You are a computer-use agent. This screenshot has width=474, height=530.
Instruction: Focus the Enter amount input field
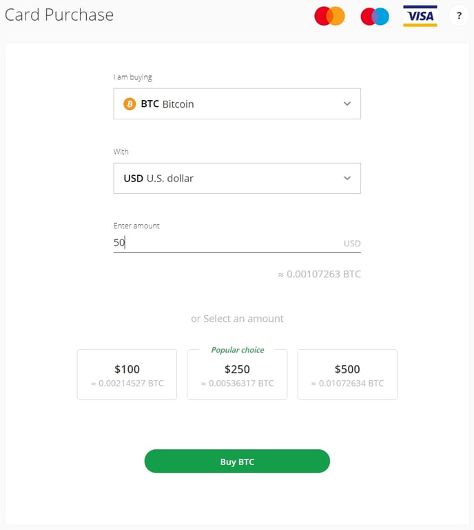[x=220, y=243]
